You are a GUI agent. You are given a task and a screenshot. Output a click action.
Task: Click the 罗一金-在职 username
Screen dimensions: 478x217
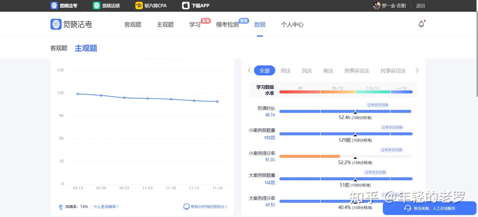394,6
